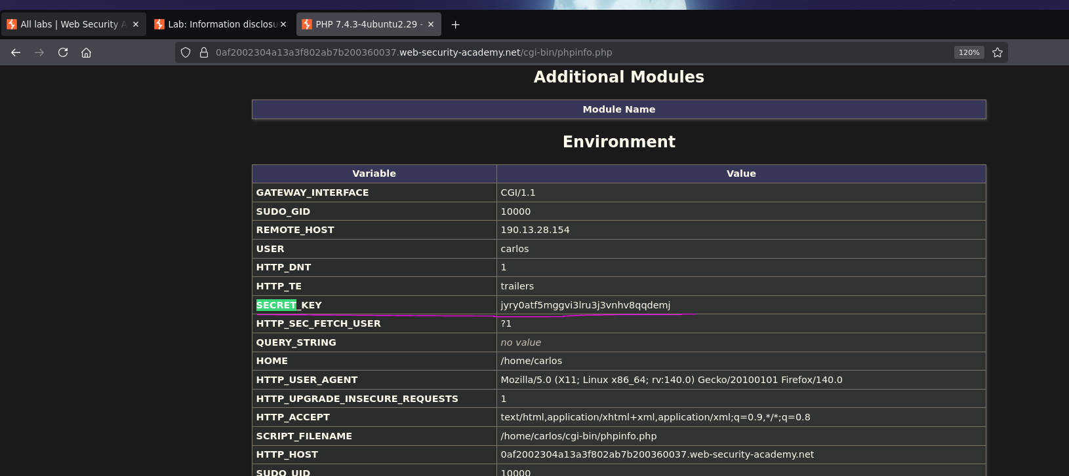1069x476 pixels.
Task: Open a new tab with the plus button
Action: click(x=455, y=24)
